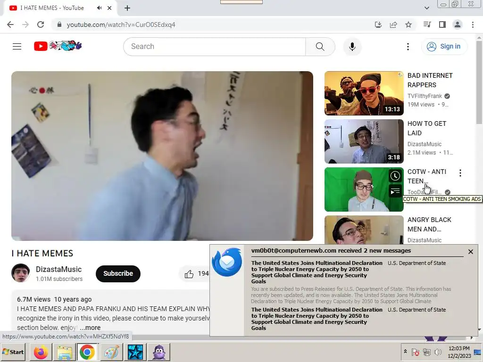Click the Add to queue icon on COTW thumbnail

[395, 191]
